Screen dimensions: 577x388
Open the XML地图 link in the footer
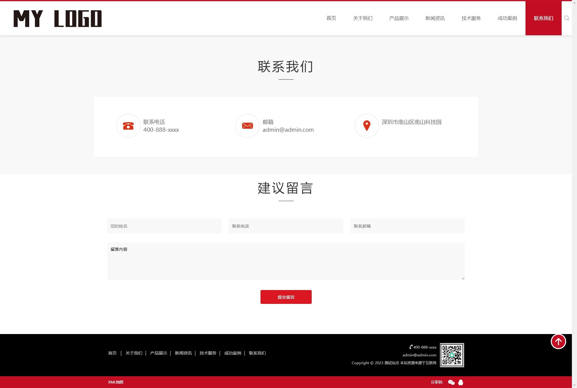(116, 382)
